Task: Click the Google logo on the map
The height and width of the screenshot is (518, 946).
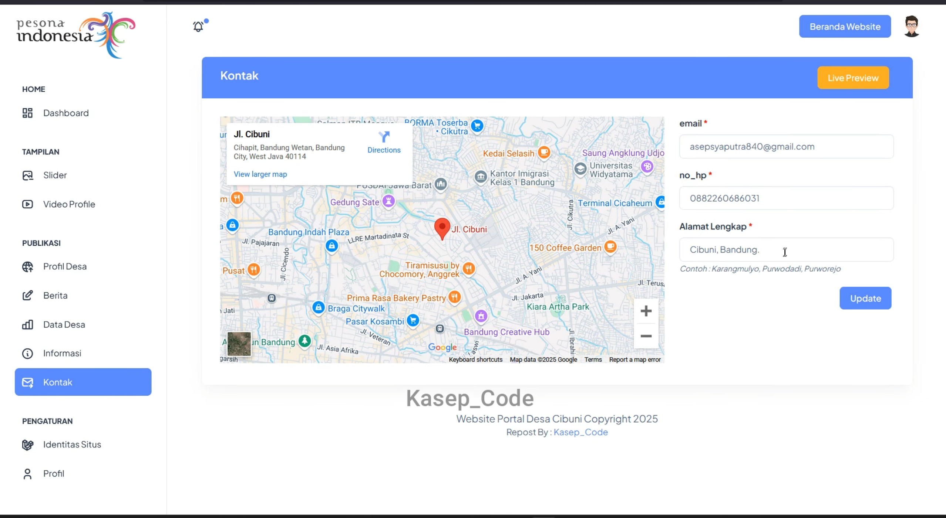Action: [442, 347]
